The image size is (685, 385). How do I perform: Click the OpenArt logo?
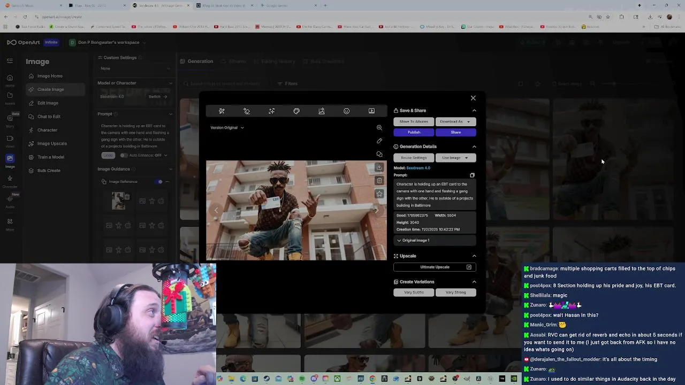24,42
